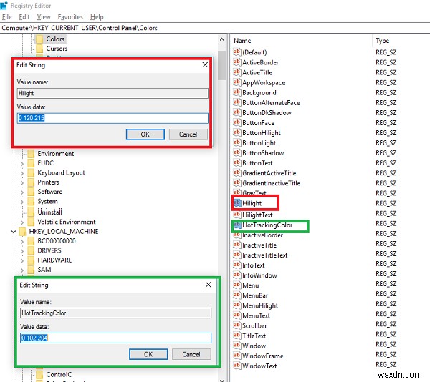
Task: Click the Value data field containing 0 102 204
Action: pyautogui.click(x=115, y=338)
